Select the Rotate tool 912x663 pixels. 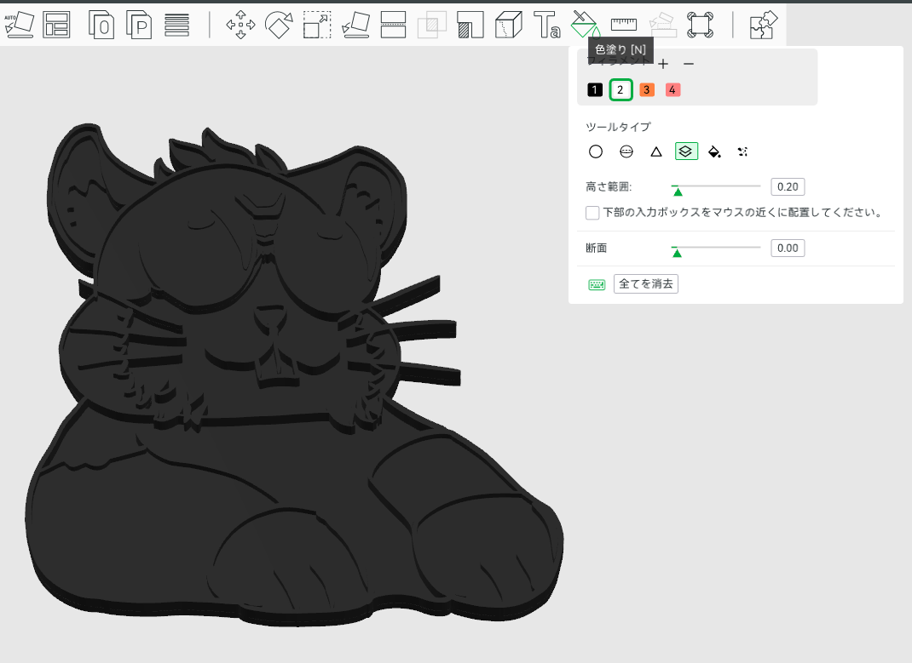tap(279, 25)
